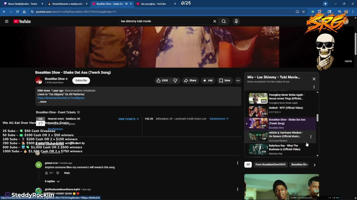Share the BossMan Dlow video
This screenshot has height=200, width=357.
point(190,81)
